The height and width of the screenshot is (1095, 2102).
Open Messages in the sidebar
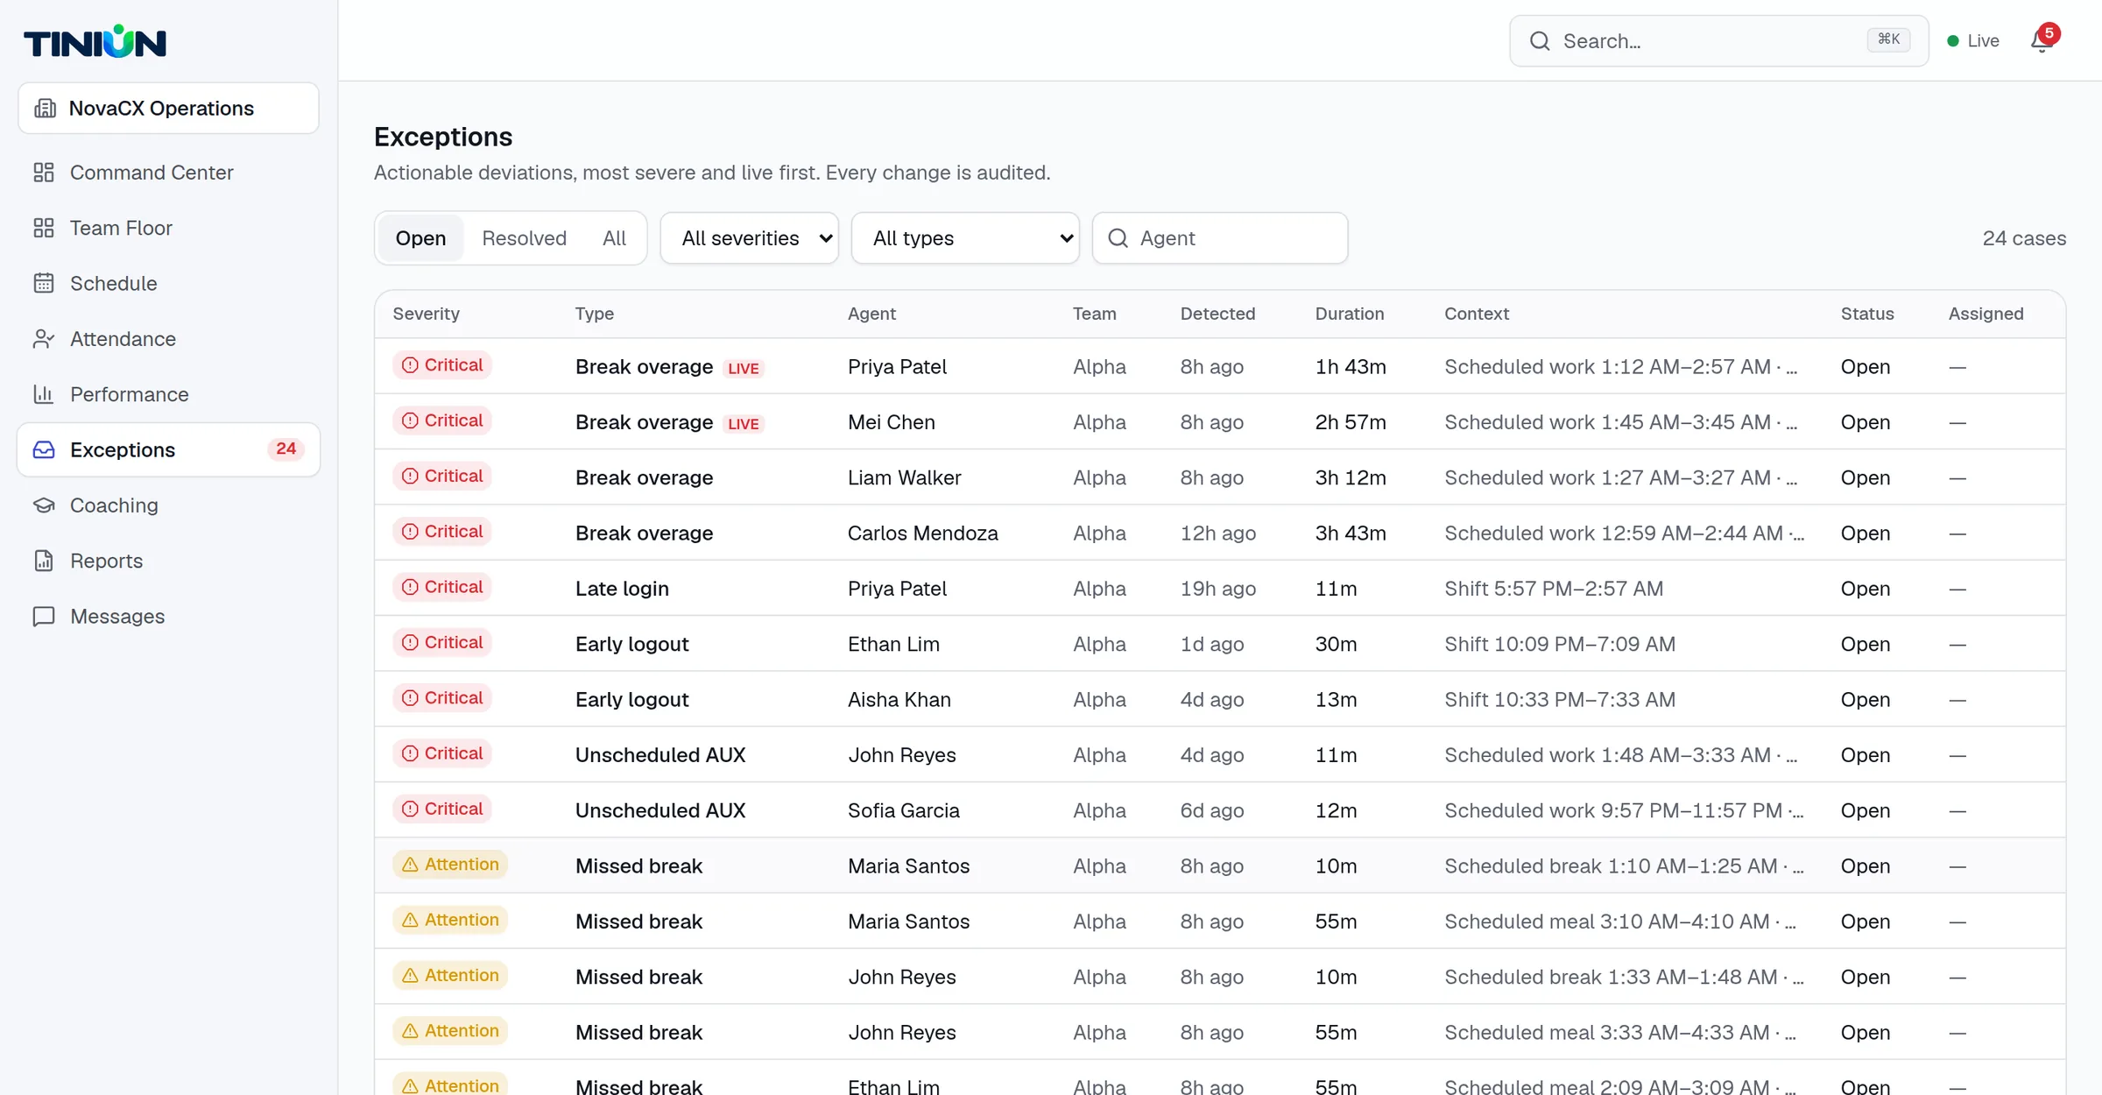click(x=168, y=616)
